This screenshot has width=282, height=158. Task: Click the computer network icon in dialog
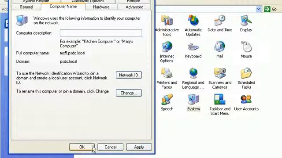click(x=22, y=20)
